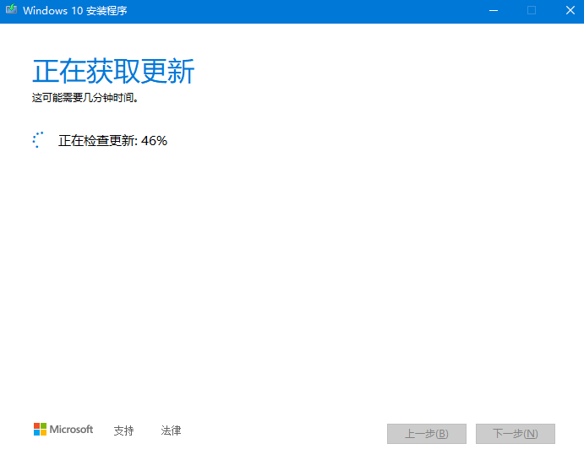Click the Microsoft wordmark text

coord(71,430)
